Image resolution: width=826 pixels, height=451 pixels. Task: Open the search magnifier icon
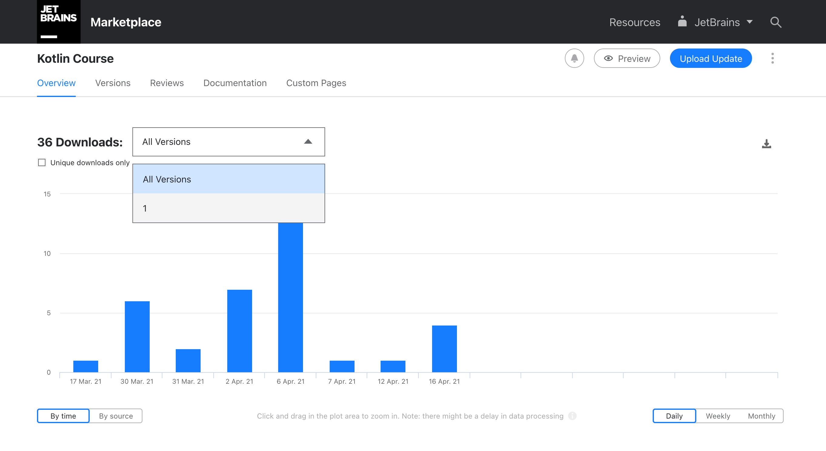point(775,22)
